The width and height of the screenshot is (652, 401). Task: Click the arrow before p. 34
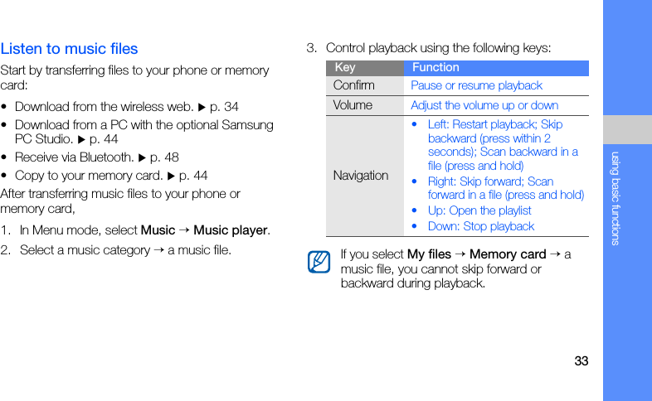tap(202, 107)
